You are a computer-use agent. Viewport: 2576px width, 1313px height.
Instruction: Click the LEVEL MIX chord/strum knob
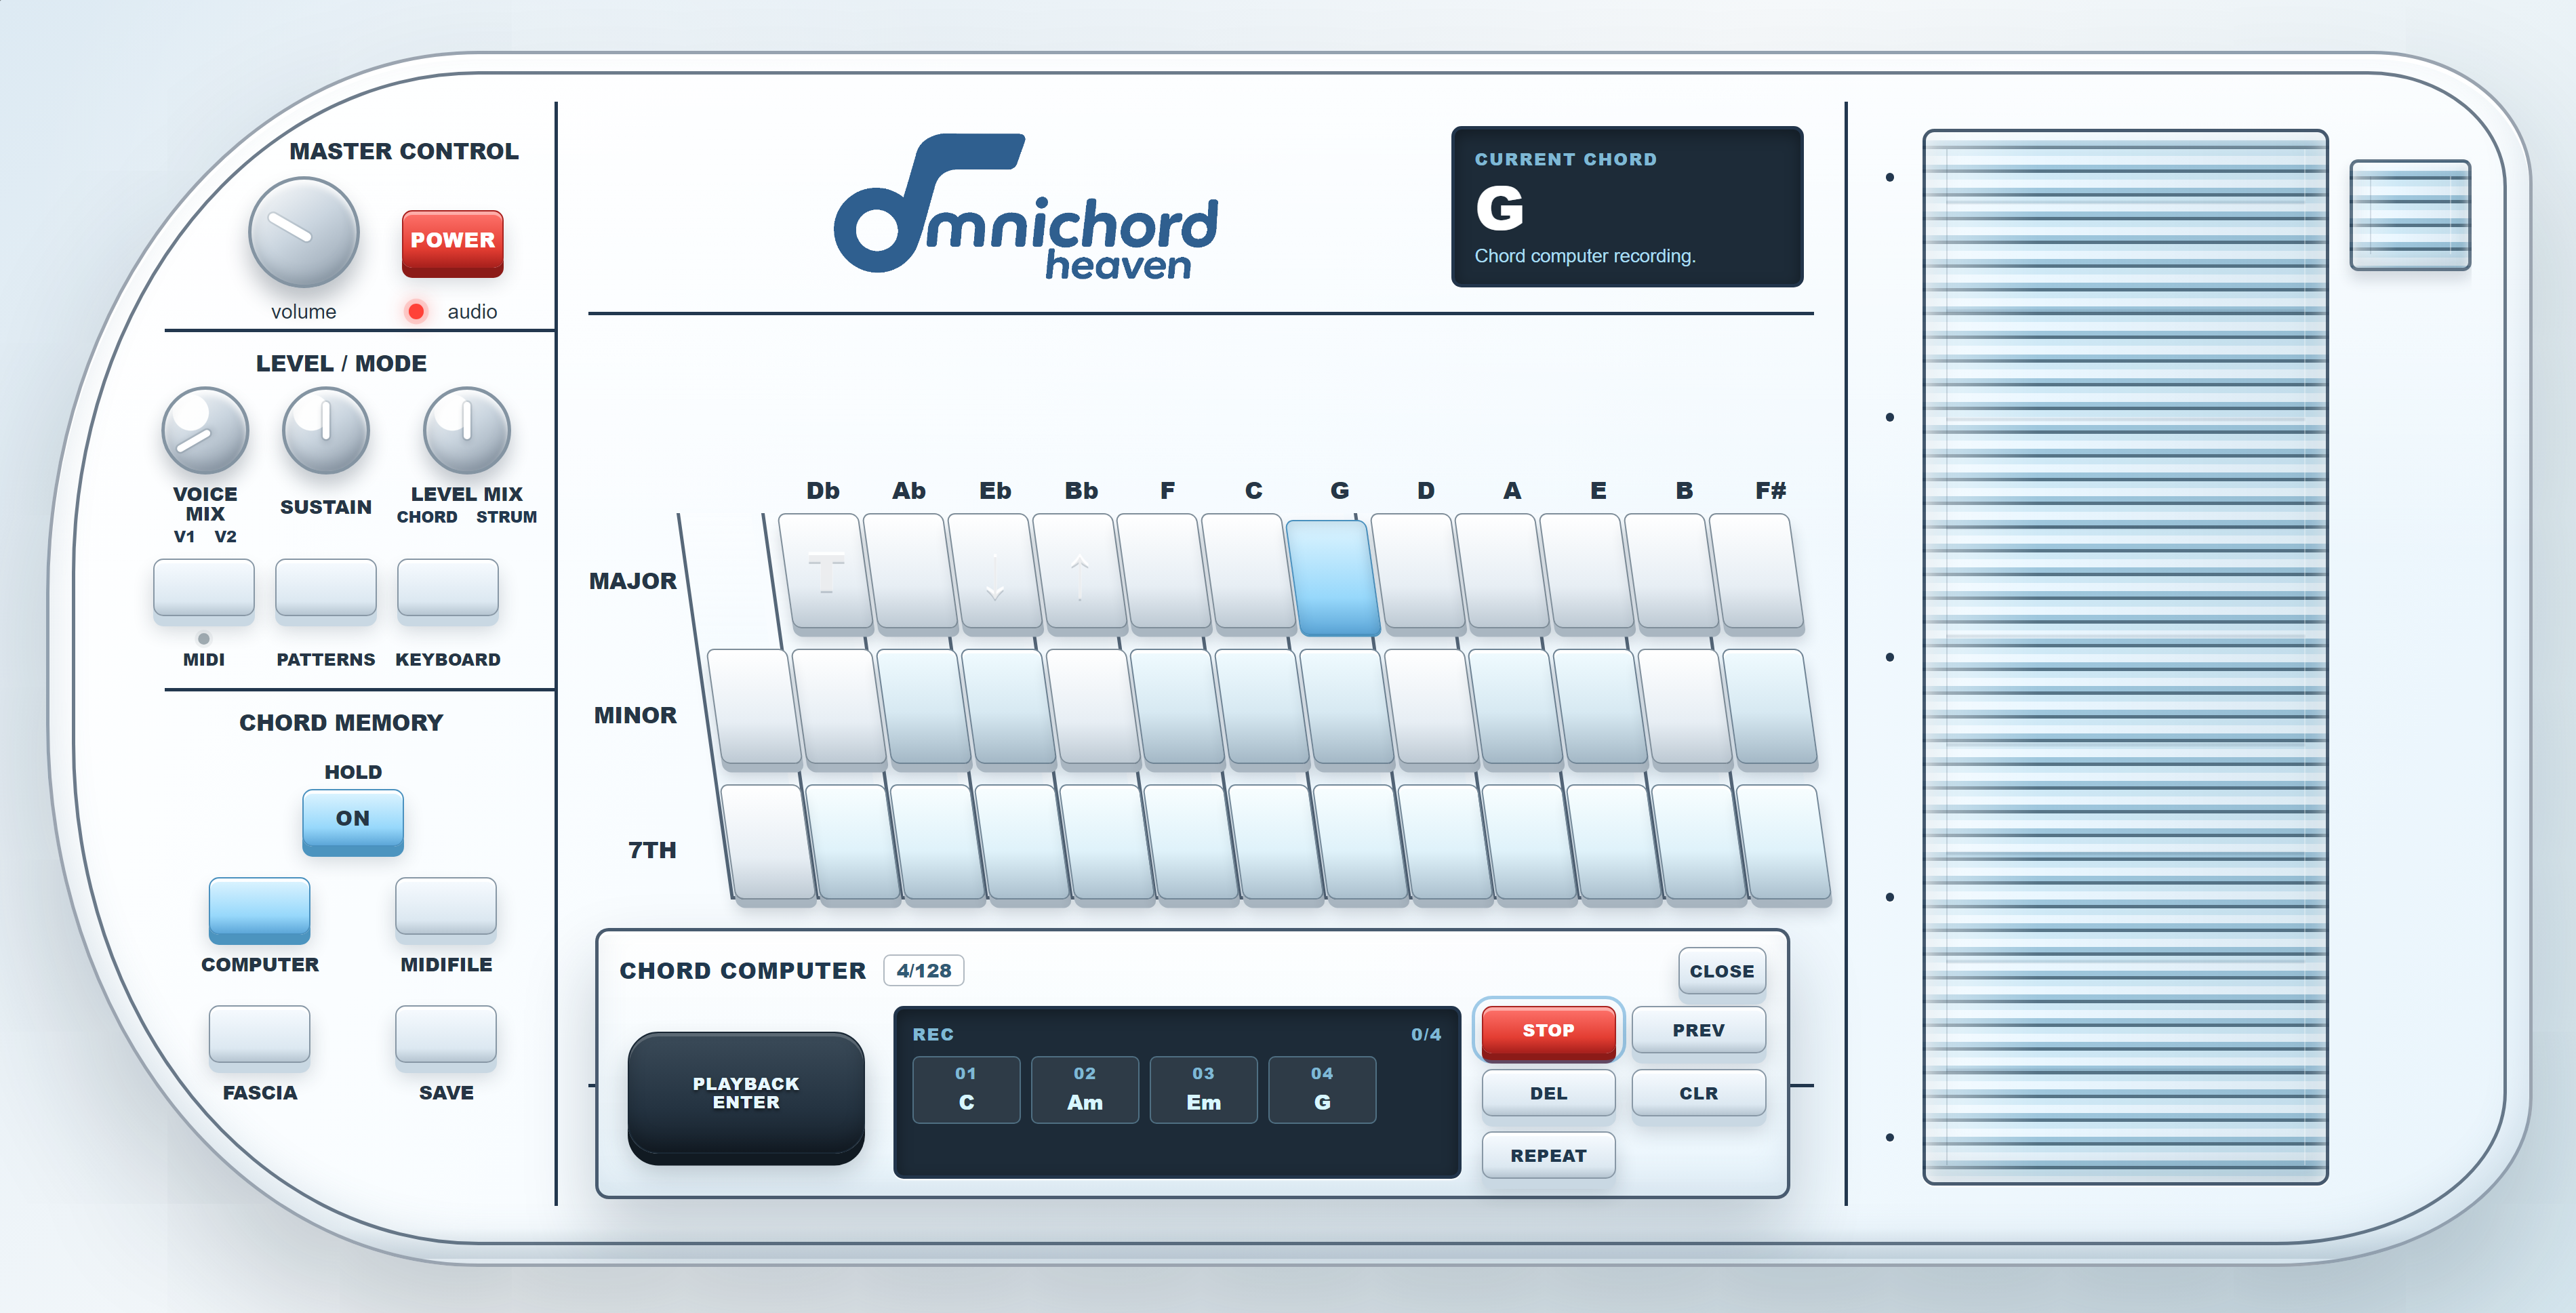click(466, 430)
